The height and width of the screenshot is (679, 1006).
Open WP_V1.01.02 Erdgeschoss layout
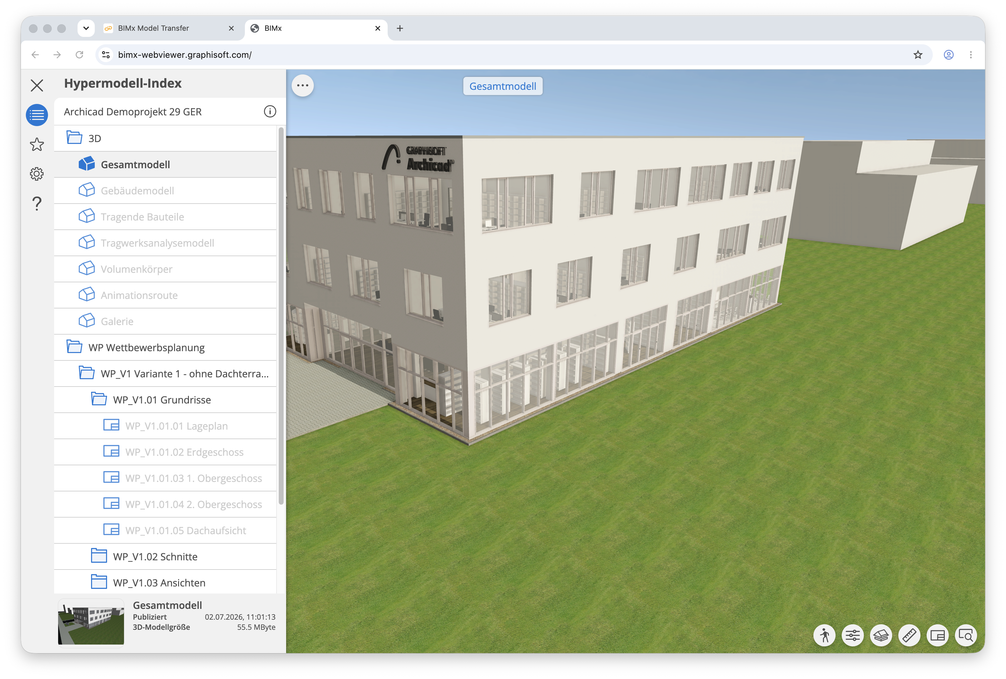point(165,452)
